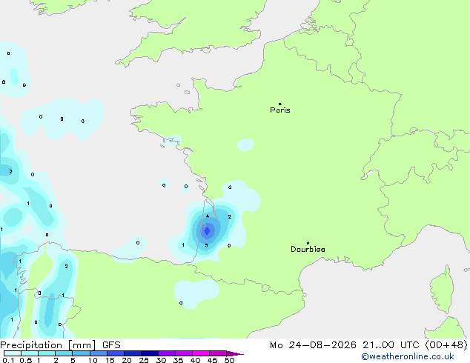Open the weatheronline.co.uk credit link
This screenshot has height=363, width=470.
click(x=408, y=356)
